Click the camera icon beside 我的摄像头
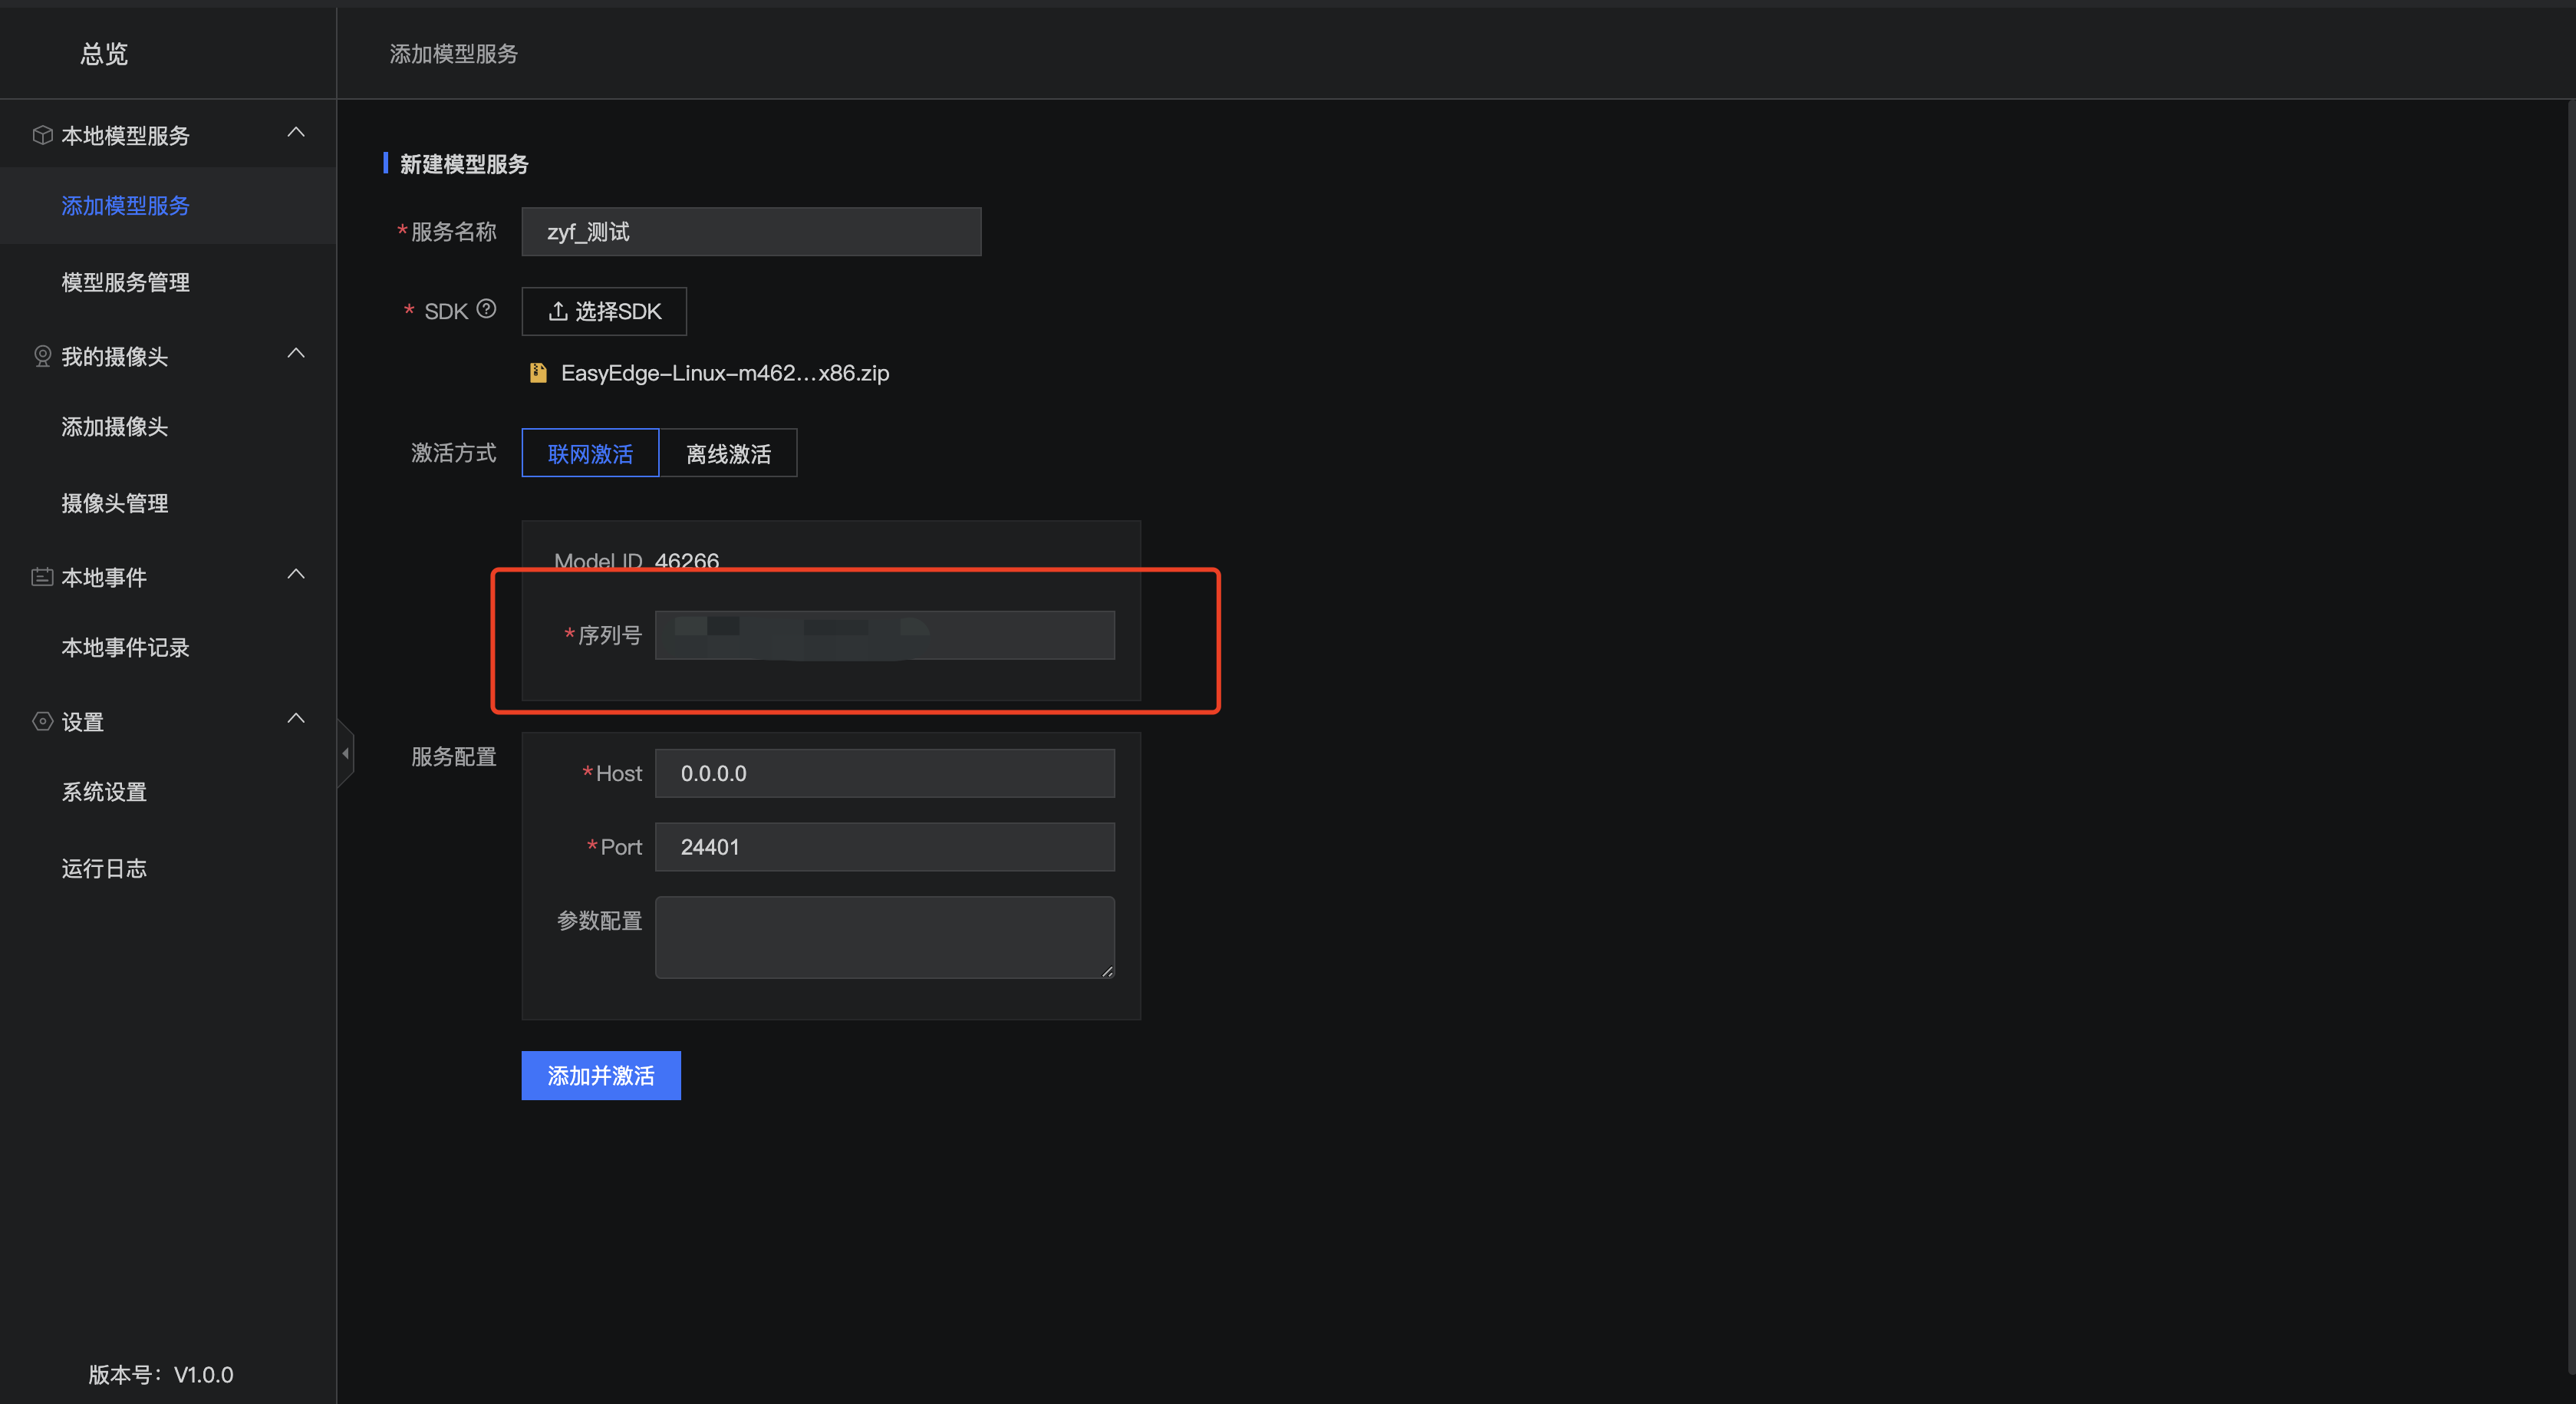This screenshot has height=1404, width=2576. coord(42,356)
